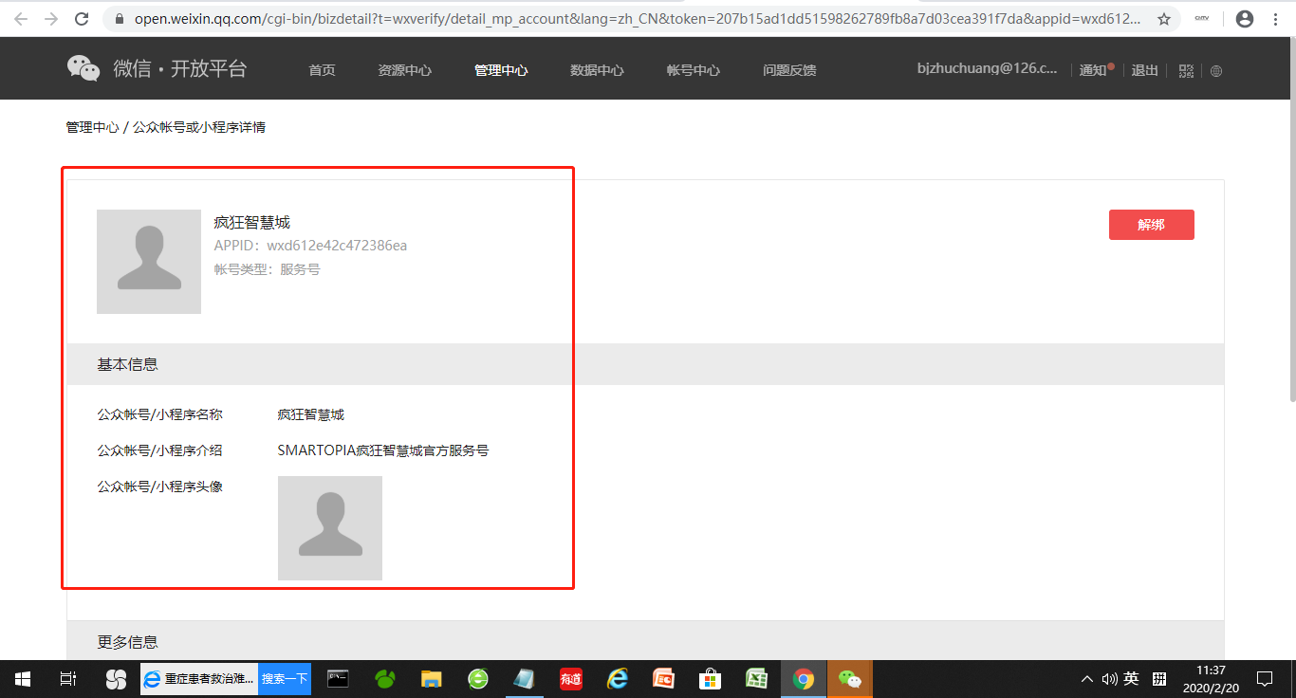Viewport: 1296px width, 698px height.
Task: Click account email bjzhuchuang@126.c...
Action: [987, 68]
